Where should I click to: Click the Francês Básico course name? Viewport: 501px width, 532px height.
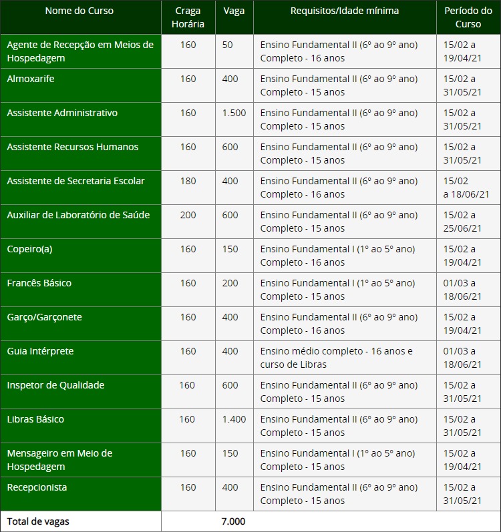[39, 283]
